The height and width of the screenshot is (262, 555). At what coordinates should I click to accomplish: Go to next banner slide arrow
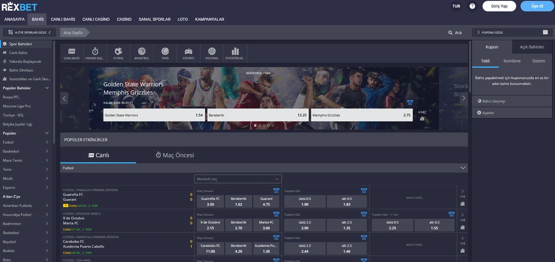pyautogui.click(x=463, y=98)
